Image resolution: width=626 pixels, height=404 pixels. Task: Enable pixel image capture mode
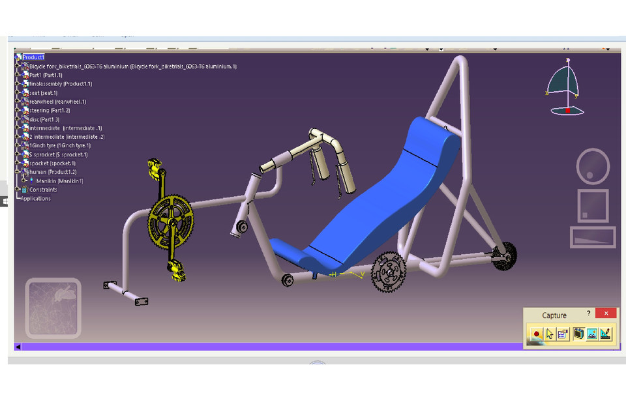pyautogui.click(x=591, y=334)
